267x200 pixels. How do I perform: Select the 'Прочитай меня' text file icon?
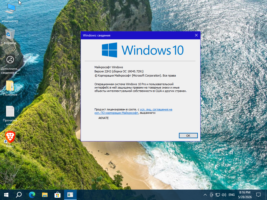pyautogui.click(x=10, y=116)
